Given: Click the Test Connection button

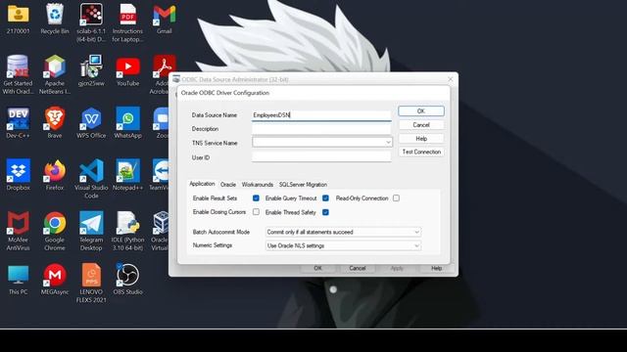Looking at the screenshot, I should tap(421, 152).
